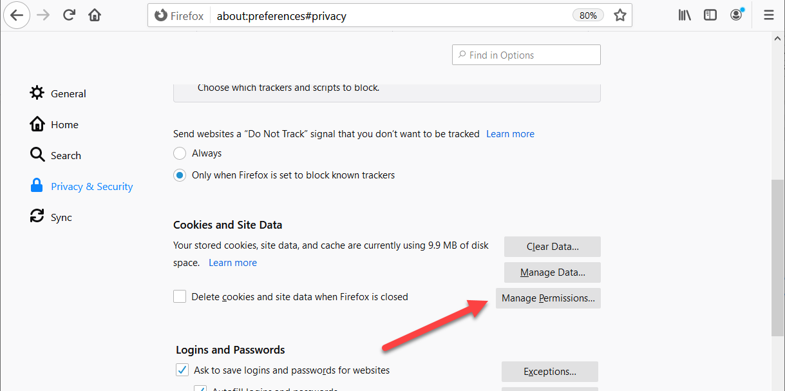Select the Always radio option
This screenshot has width=785, height=391.
[180, 153]
